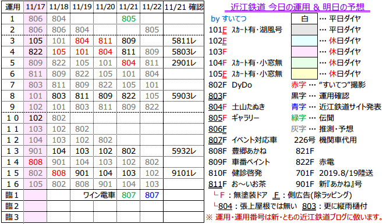Click the 822F 赤電 legend entry
Viewport: 390px width, 224px height.
[x=315, y=162]
